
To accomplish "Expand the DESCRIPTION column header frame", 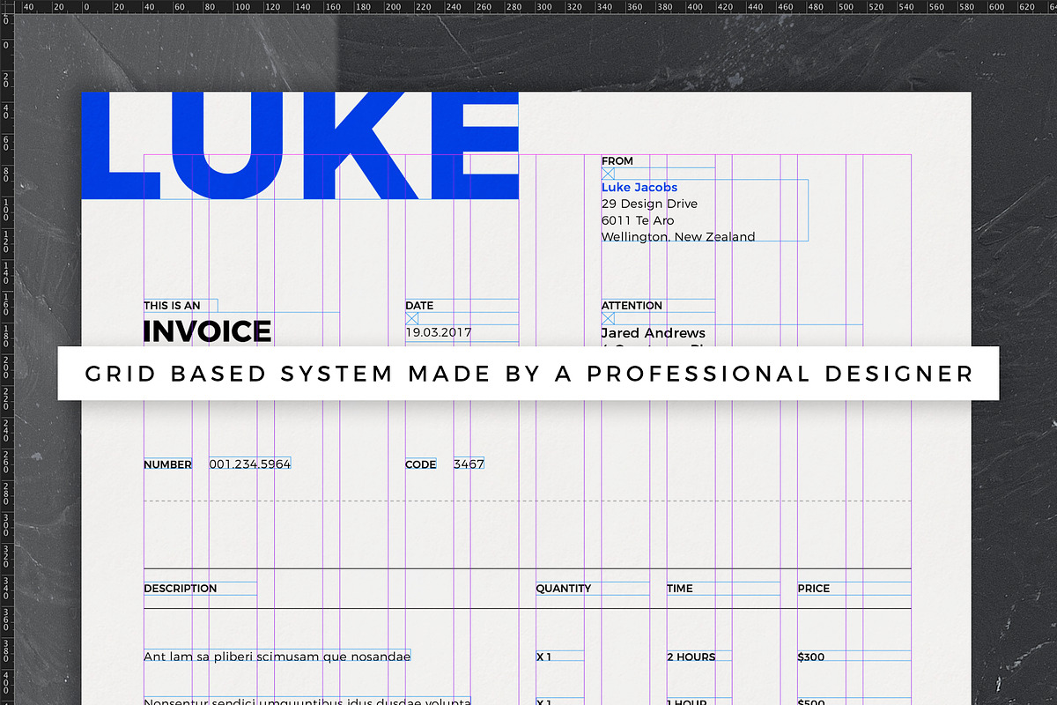I will [x=200, y=589].
